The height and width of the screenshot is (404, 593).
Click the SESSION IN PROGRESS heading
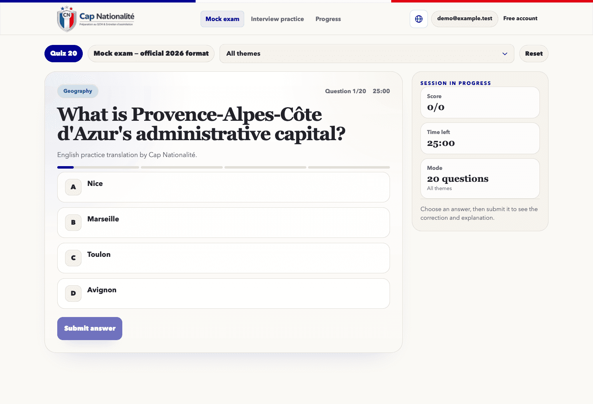tap(455, 83)
